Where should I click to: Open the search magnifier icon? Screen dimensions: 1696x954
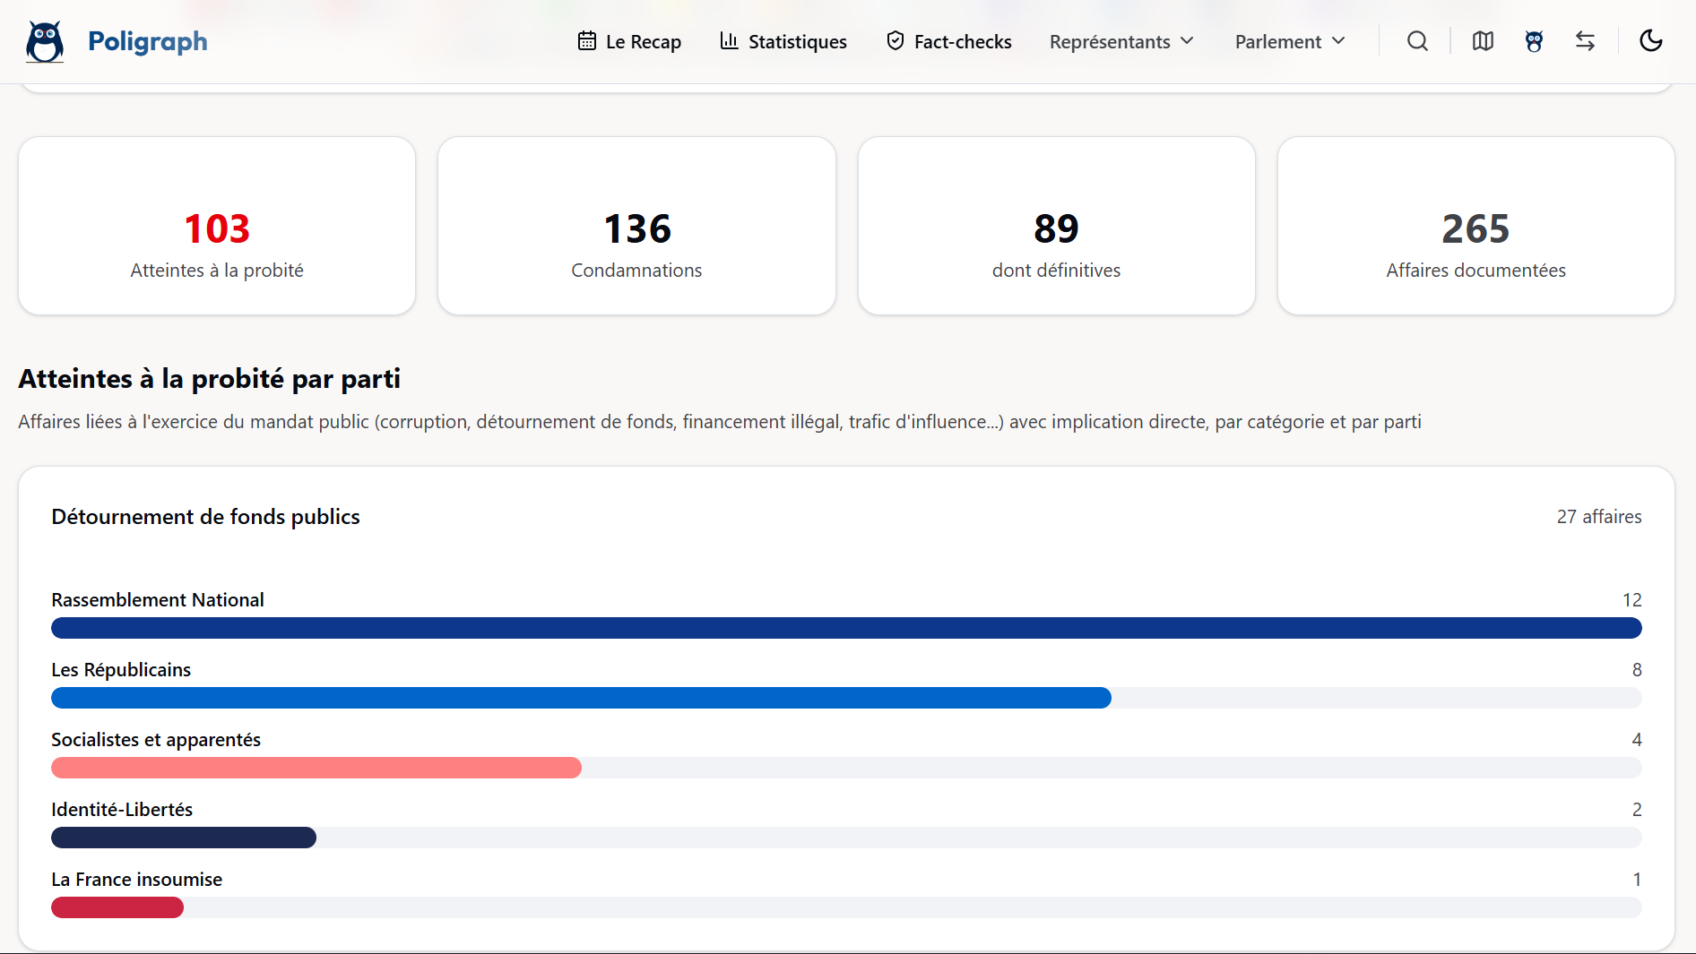click(1417, 41)
